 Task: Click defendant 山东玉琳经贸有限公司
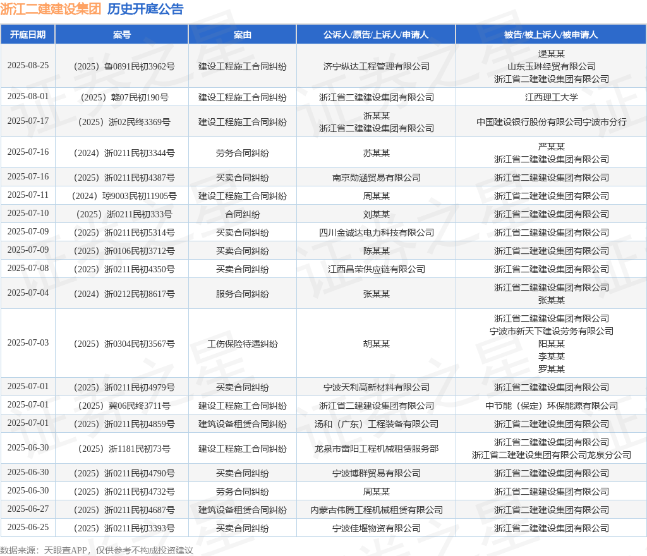[x=551, y=66]
